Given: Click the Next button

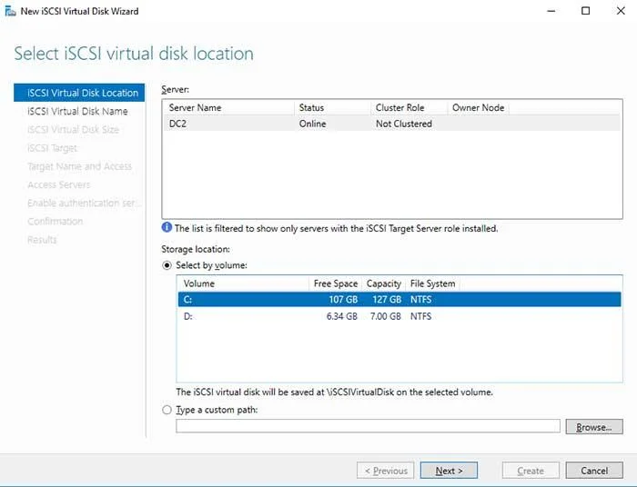Looking at the screenshot, I should point(449,471).
